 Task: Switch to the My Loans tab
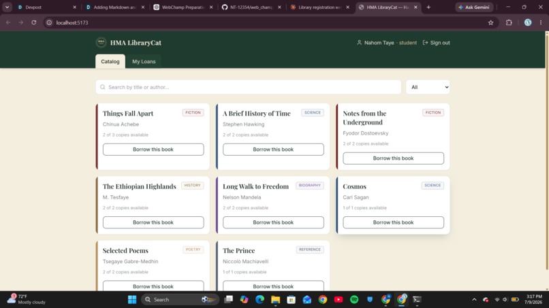click(144, 61)
